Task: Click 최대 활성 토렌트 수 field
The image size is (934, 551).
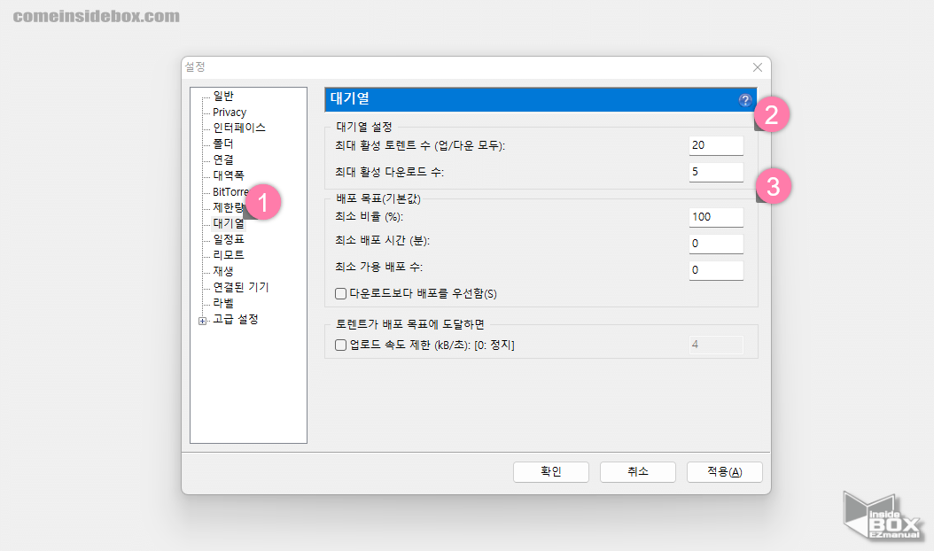Action: [x=716, y=145]
